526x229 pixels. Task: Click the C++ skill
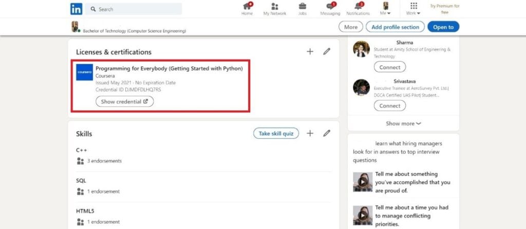coord(82,150)
